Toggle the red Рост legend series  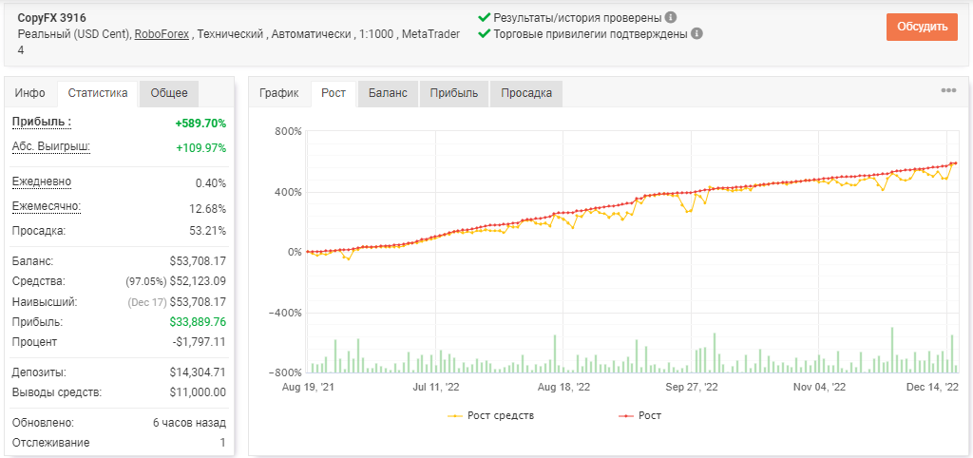(639, 415)
